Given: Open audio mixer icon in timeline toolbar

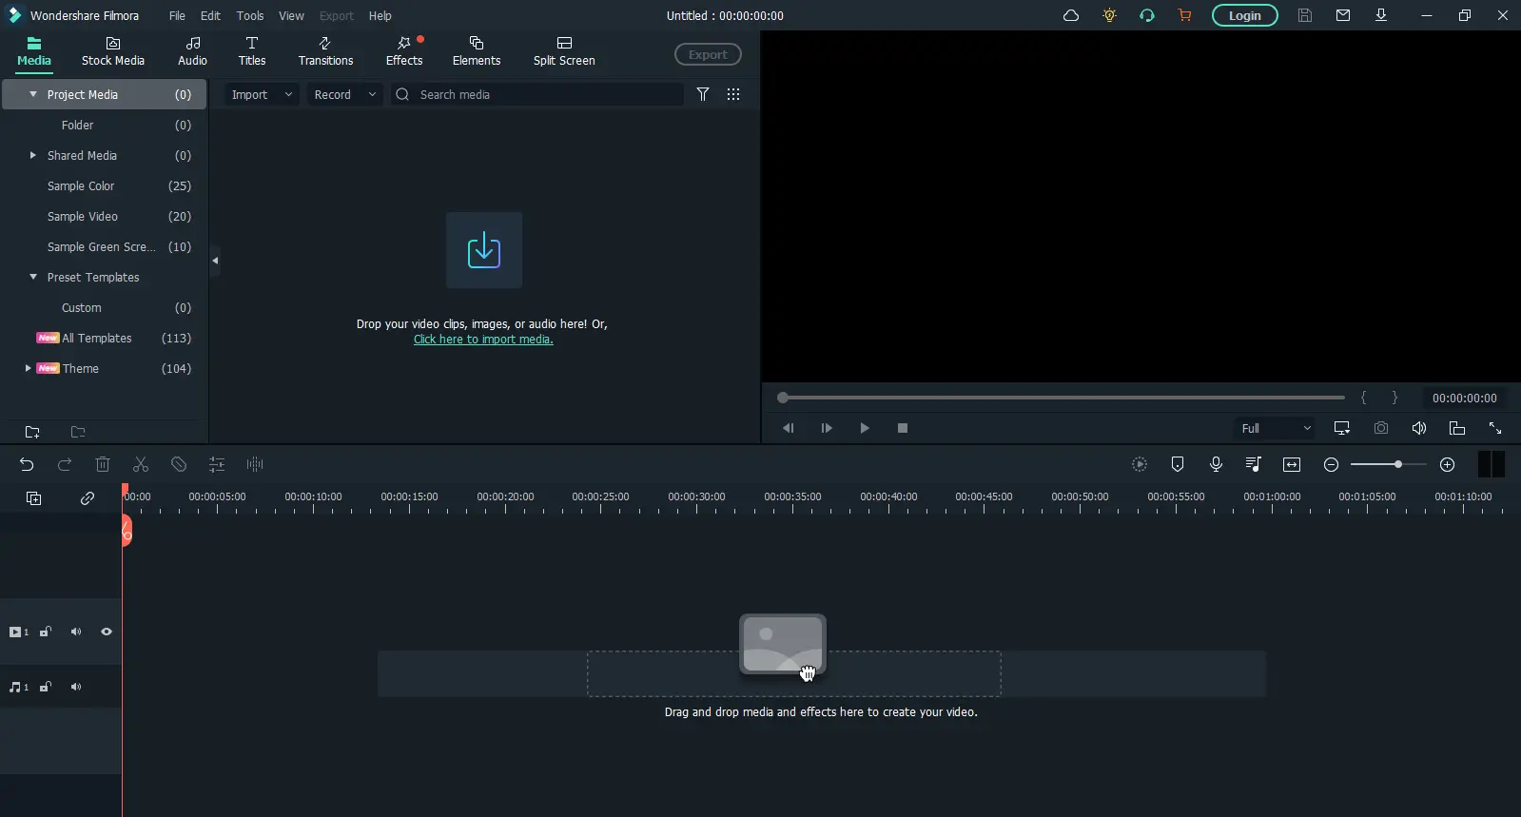Looking at the screenshot, I should tap(1254, 464).
